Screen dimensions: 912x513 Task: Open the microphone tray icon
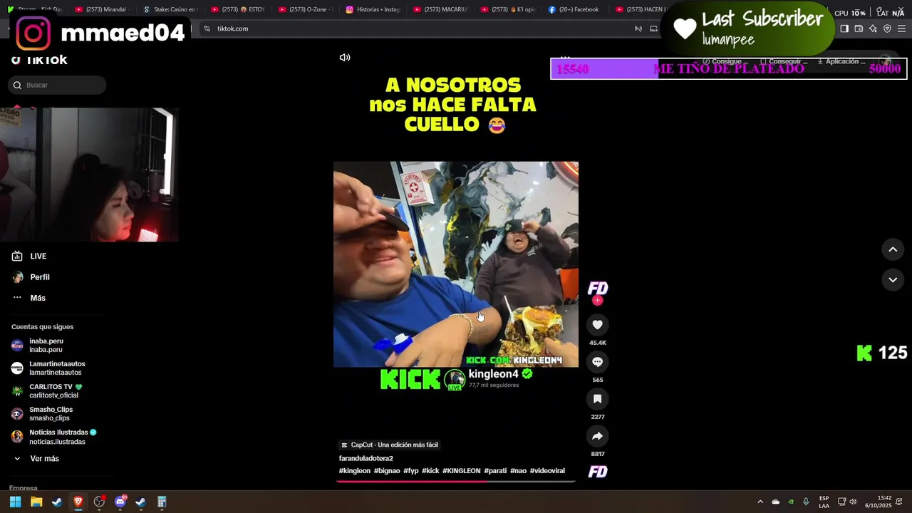tap(806, 502)
